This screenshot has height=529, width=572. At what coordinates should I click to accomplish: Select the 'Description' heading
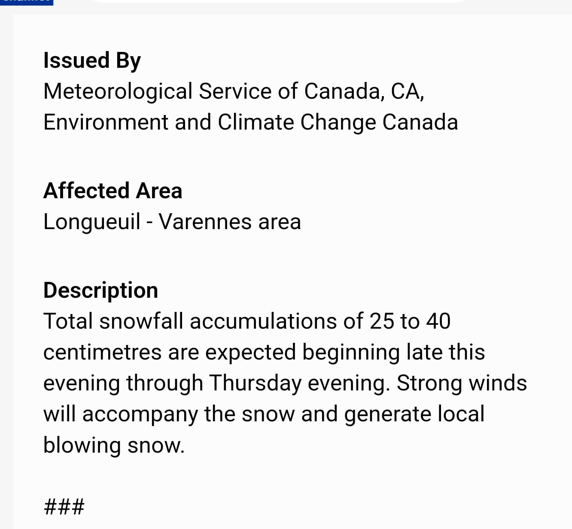pyautogui.click(x=101, y=290)
